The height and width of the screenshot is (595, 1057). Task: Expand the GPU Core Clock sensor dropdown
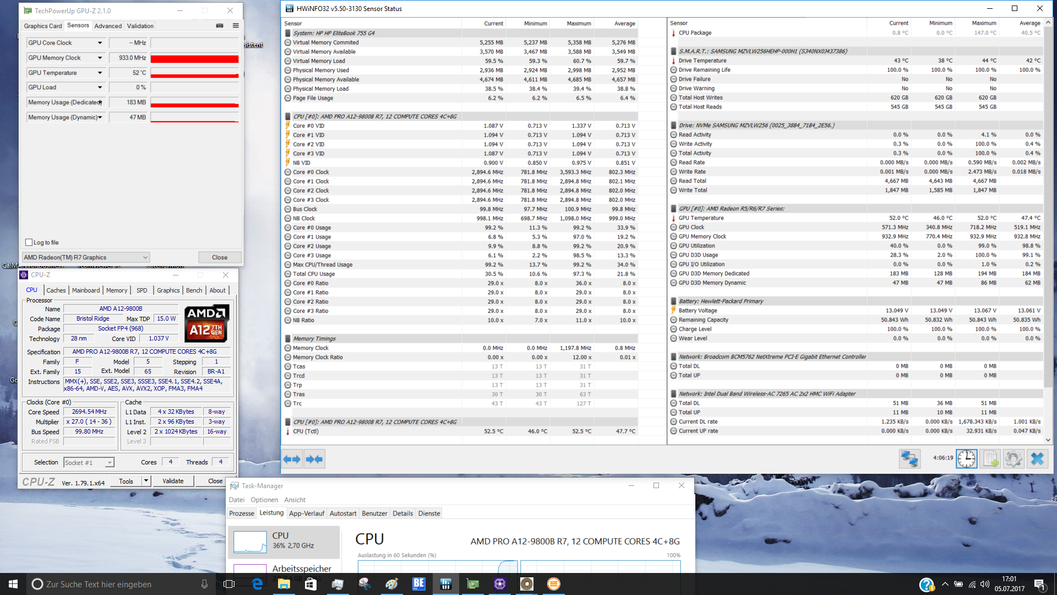click(100, 43)
